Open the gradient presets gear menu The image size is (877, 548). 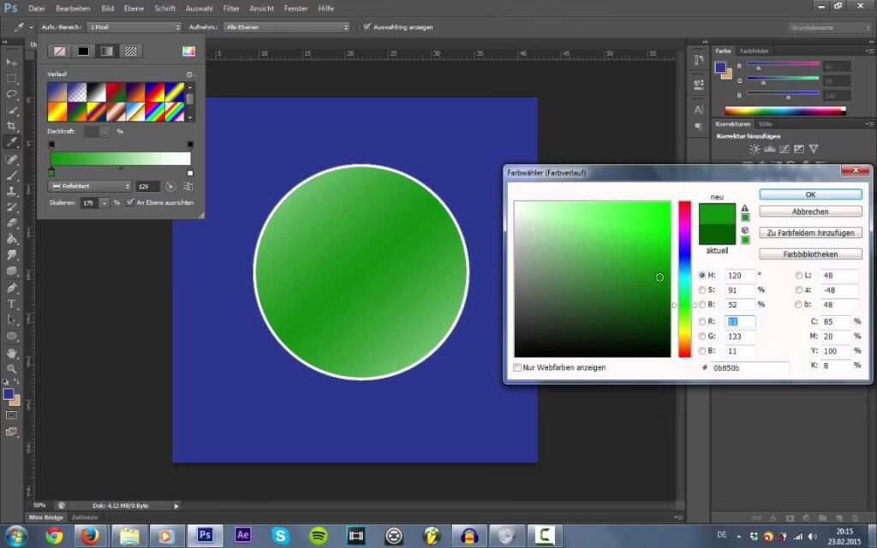[189, 74]
